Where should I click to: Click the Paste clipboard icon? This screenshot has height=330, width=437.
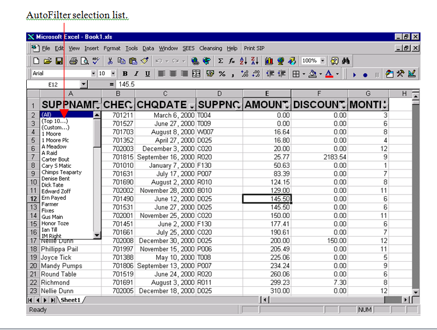pos(133,61)
